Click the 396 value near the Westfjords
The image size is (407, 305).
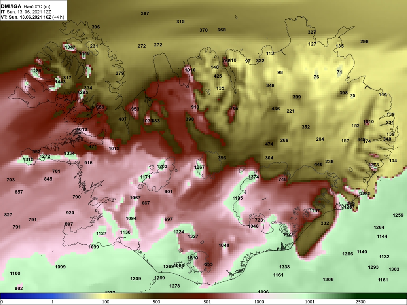coord(96,27)
